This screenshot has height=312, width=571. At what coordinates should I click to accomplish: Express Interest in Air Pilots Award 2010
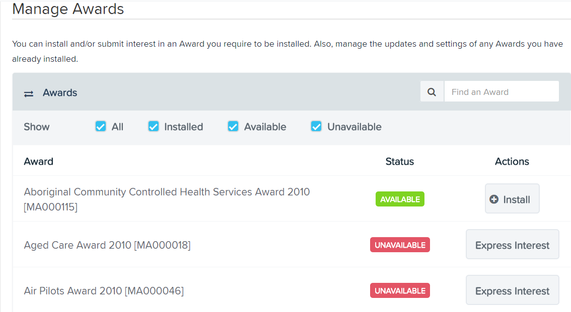coord(513,290)
